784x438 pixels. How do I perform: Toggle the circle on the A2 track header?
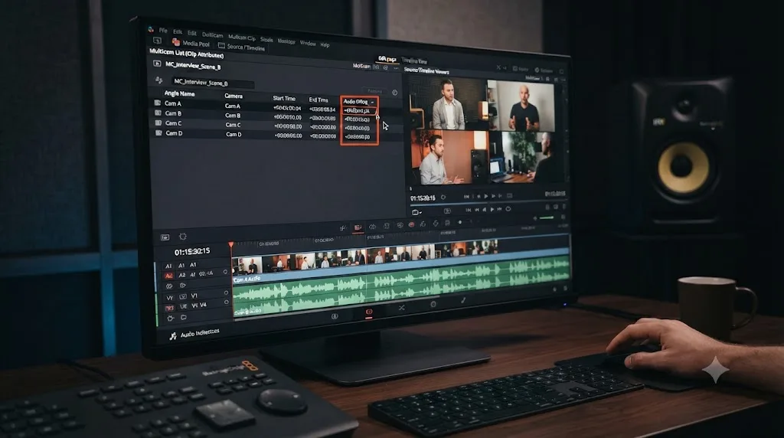pyautogui.click(x=225, y=272)
